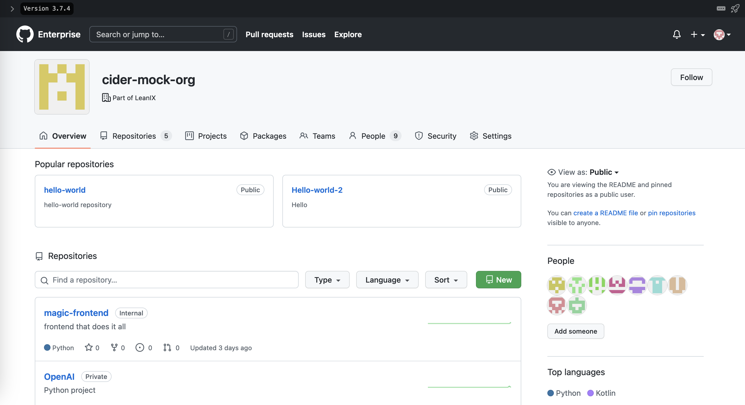Toggle View as Public visibility selector
Image resolution: width=745 pixels, height=405 pixels.
tap(604, 172)
